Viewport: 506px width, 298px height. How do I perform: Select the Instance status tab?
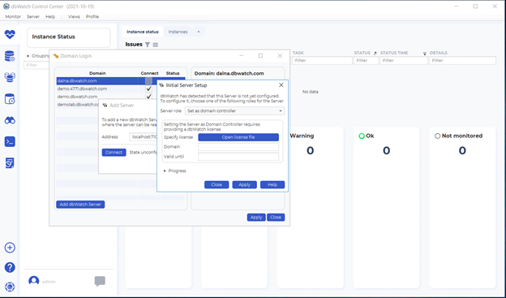tap(143, 32)
